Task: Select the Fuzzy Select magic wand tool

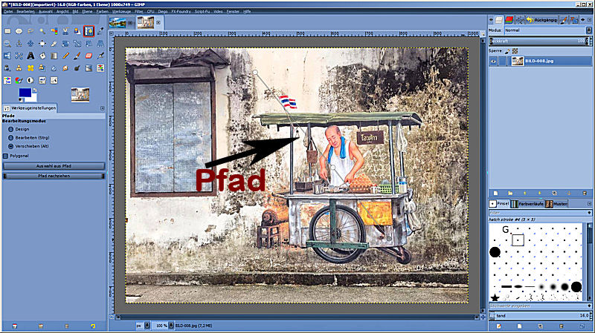Action: (42, 31)
